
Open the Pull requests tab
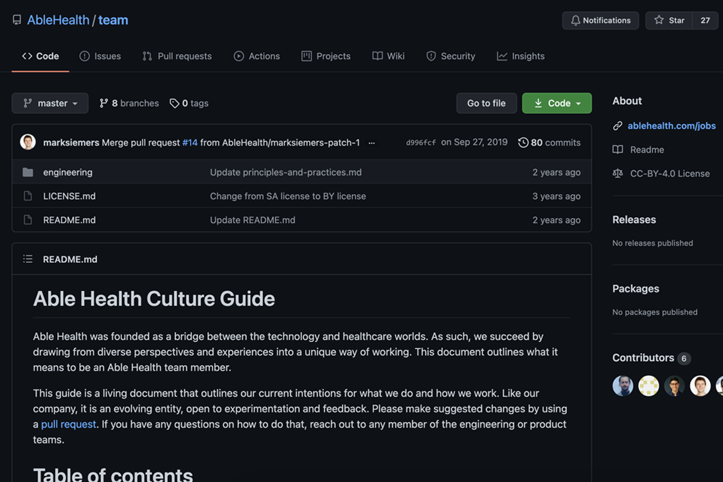coord(177,56)
